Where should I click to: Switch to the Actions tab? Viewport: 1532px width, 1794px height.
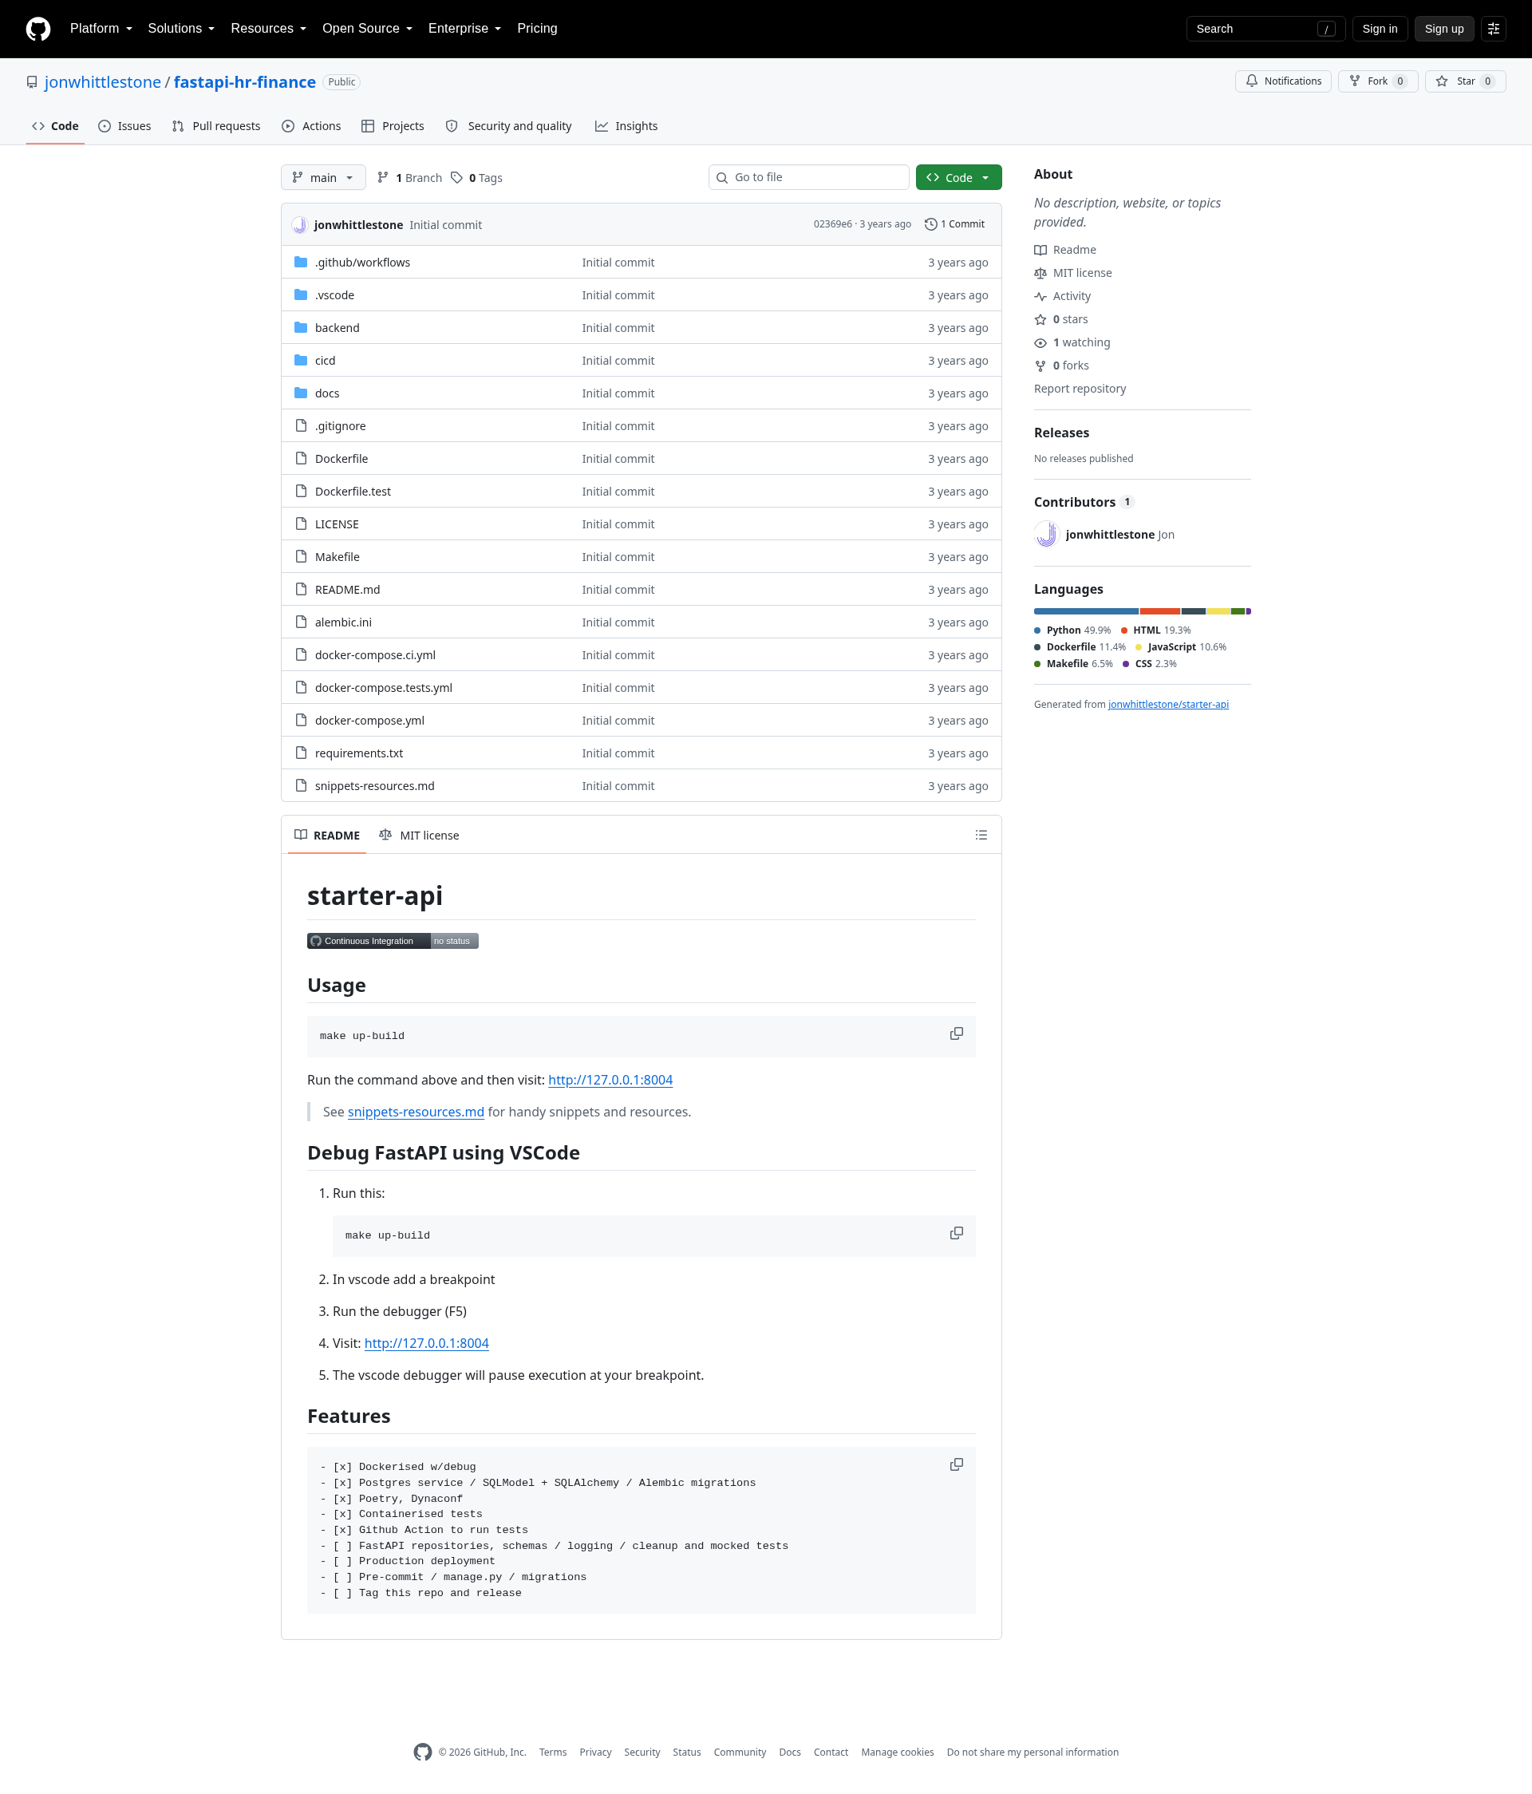(312, 126)
